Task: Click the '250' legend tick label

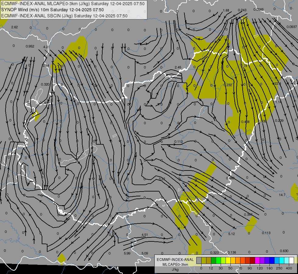Action: [x=279, y=268]
